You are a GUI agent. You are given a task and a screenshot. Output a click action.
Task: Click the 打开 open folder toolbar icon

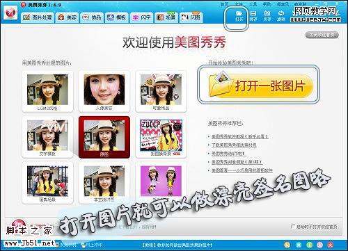click(239, 16)
